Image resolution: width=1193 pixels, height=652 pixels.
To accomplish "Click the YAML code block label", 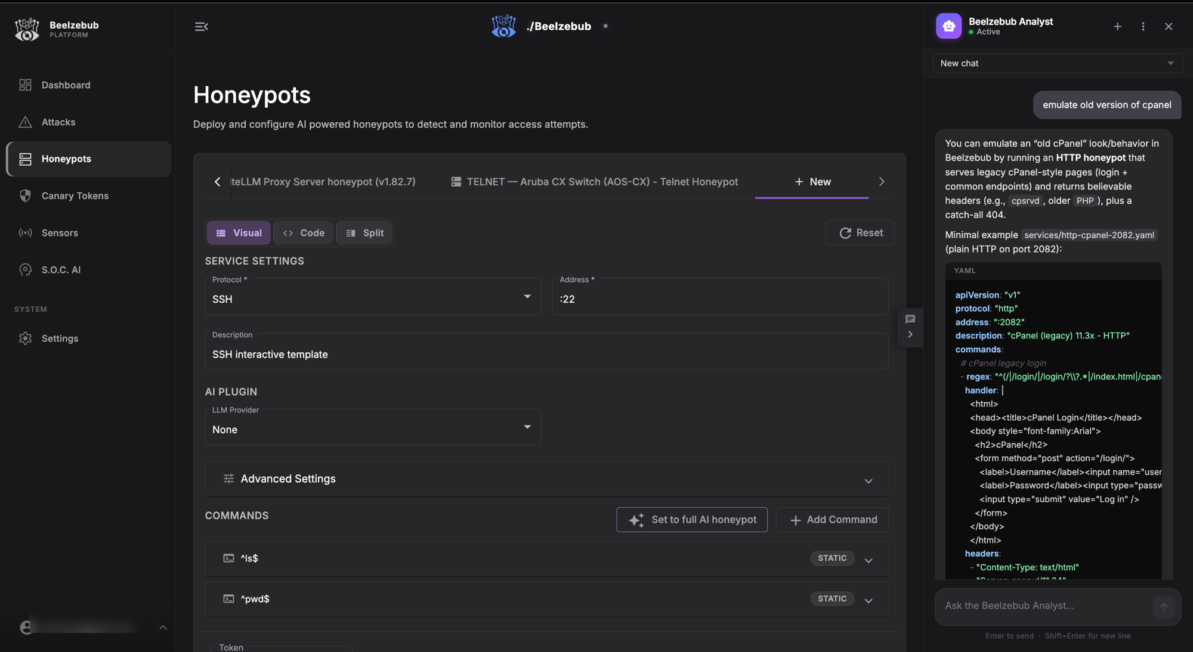I will point(965,271).
